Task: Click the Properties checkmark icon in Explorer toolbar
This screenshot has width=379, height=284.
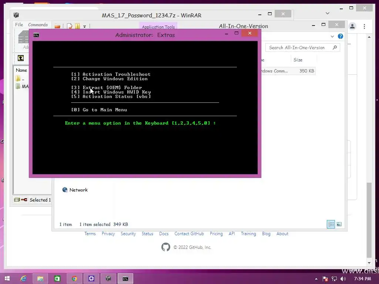Action: coord(70,26)
